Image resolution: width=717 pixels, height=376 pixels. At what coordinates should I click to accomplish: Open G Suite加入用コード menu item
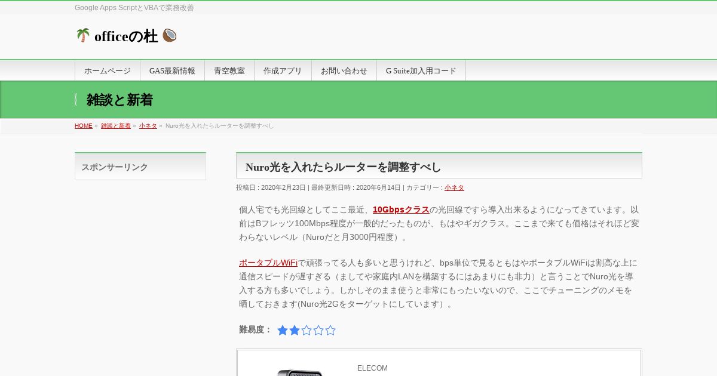click(421, 70)
